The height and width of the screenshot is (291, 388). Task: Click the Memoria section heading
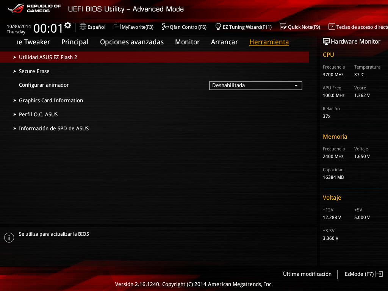[335, 136]
